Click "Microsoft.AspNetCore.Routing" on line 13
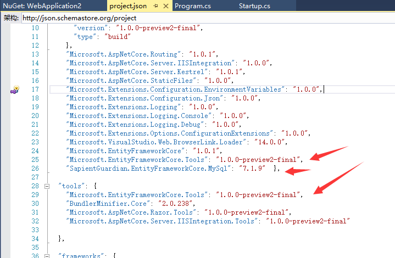 (123, 54)
